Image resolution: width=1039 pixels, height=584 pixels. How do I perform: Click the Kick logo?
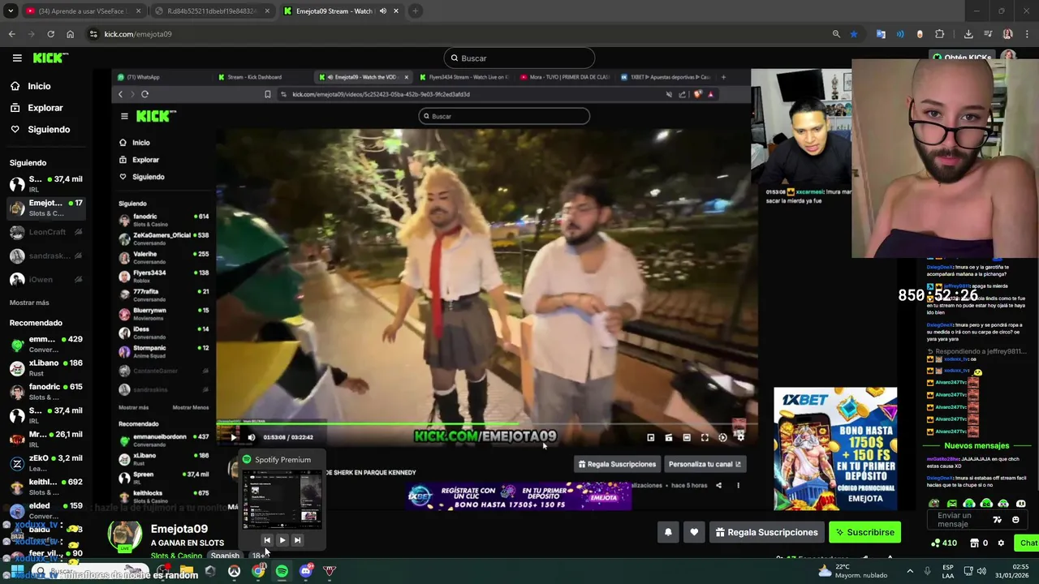50,58
